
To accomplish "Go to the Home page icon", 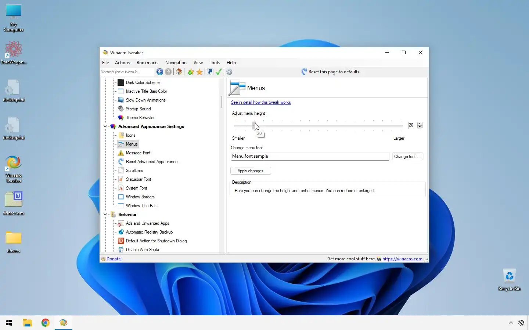I will pyautogui.click(x=179, y=72).
